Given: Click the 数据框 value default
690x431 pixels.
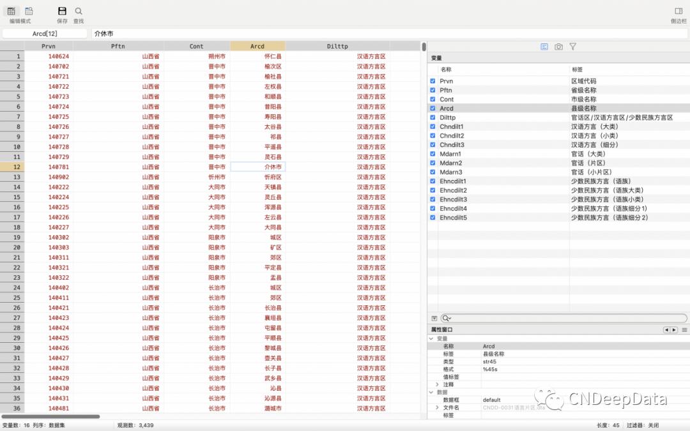Looking at the screenshot, I should (491, 400).
